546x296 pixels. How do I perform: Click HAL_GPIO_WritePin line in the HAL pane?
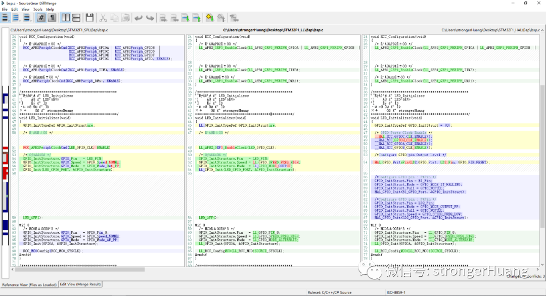432,162
